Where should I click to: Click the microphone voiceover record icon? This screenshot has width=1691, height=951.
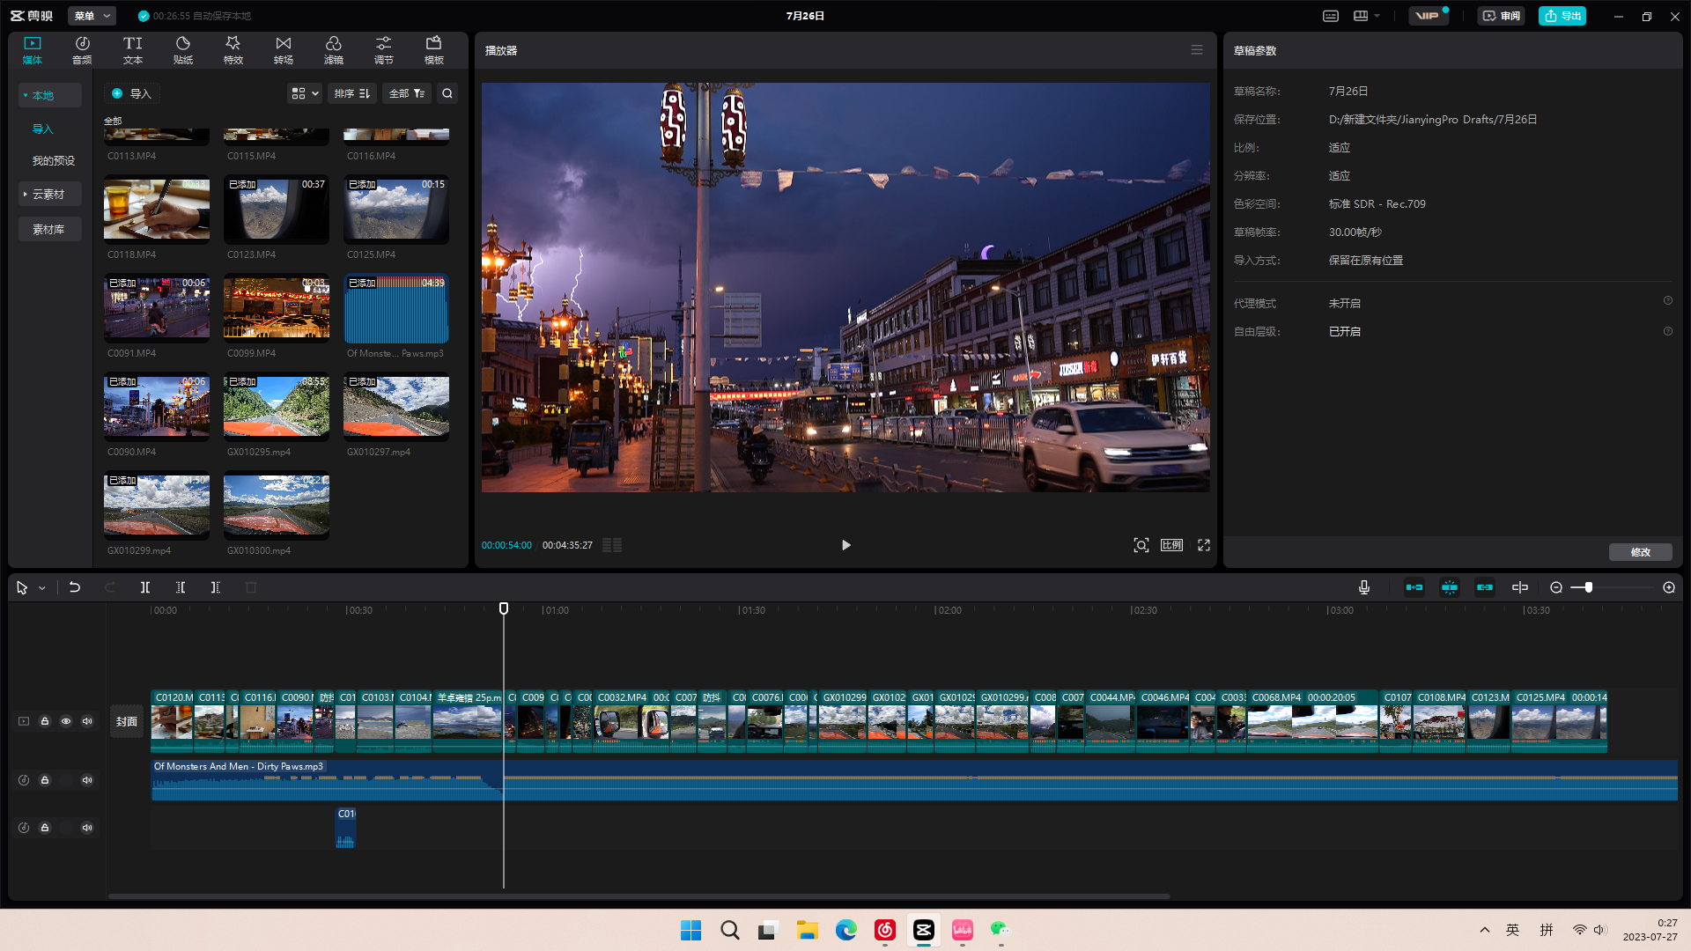click(1364, 587)
